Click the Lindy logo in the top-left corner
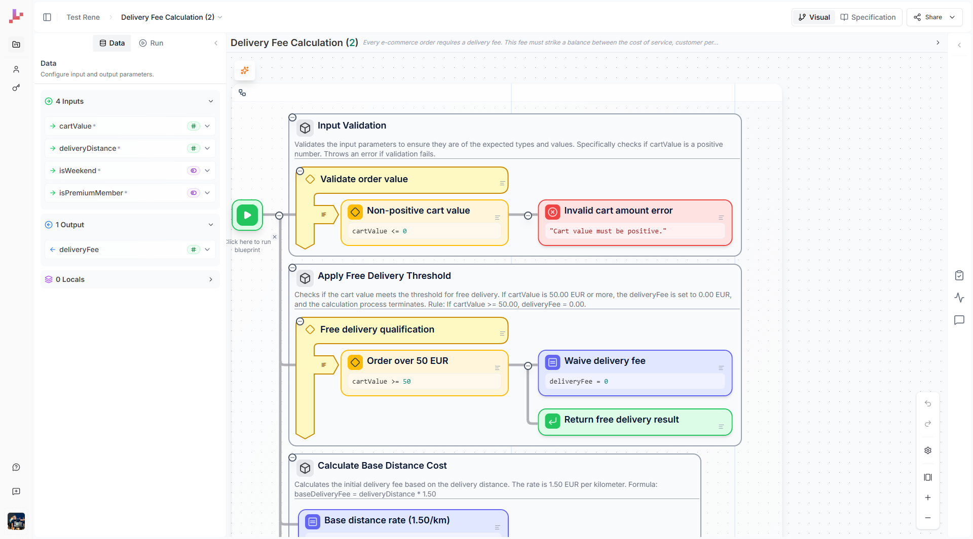Viewport: 973px width, 539px height. tap(16, 16)
